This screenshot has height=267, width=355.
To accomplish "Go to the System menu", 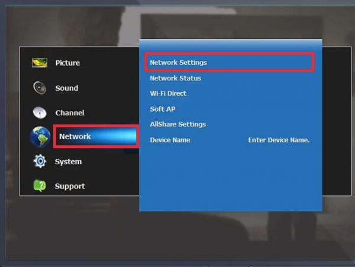I will tap(68, 162).
